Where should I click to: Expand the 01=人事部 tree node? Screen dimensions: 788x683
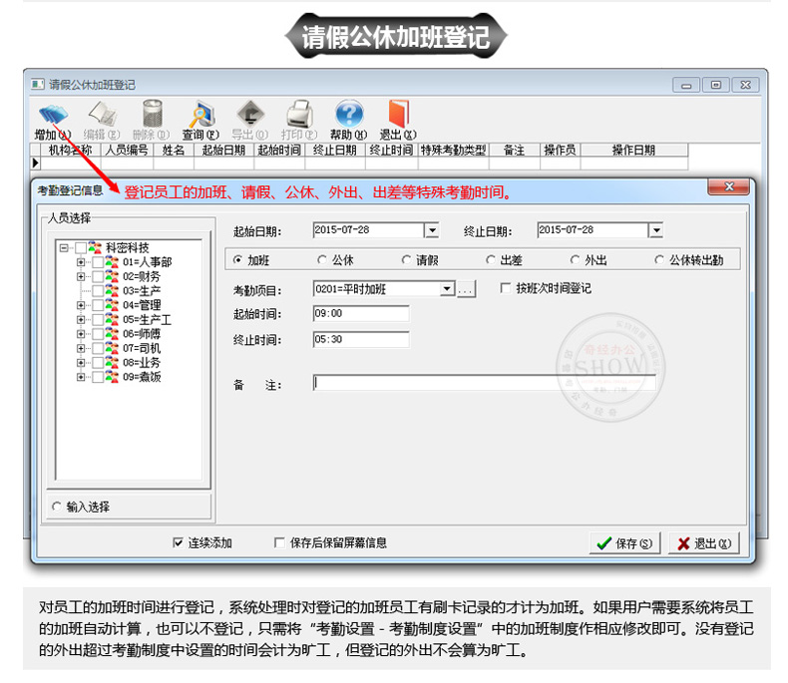click(81, 262)
